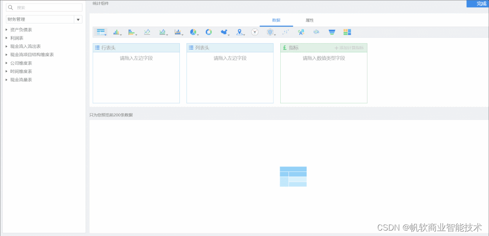The width and height of the screenshot is (489, 236).
Task: Expand the 公司维度表 tree node
Action: (x=6, y=63)
